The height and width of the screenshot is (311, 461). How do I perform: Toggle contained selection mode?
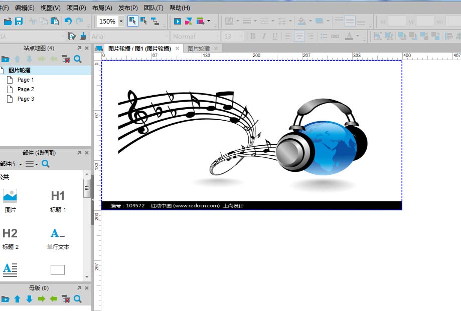[x=144, y=21]
